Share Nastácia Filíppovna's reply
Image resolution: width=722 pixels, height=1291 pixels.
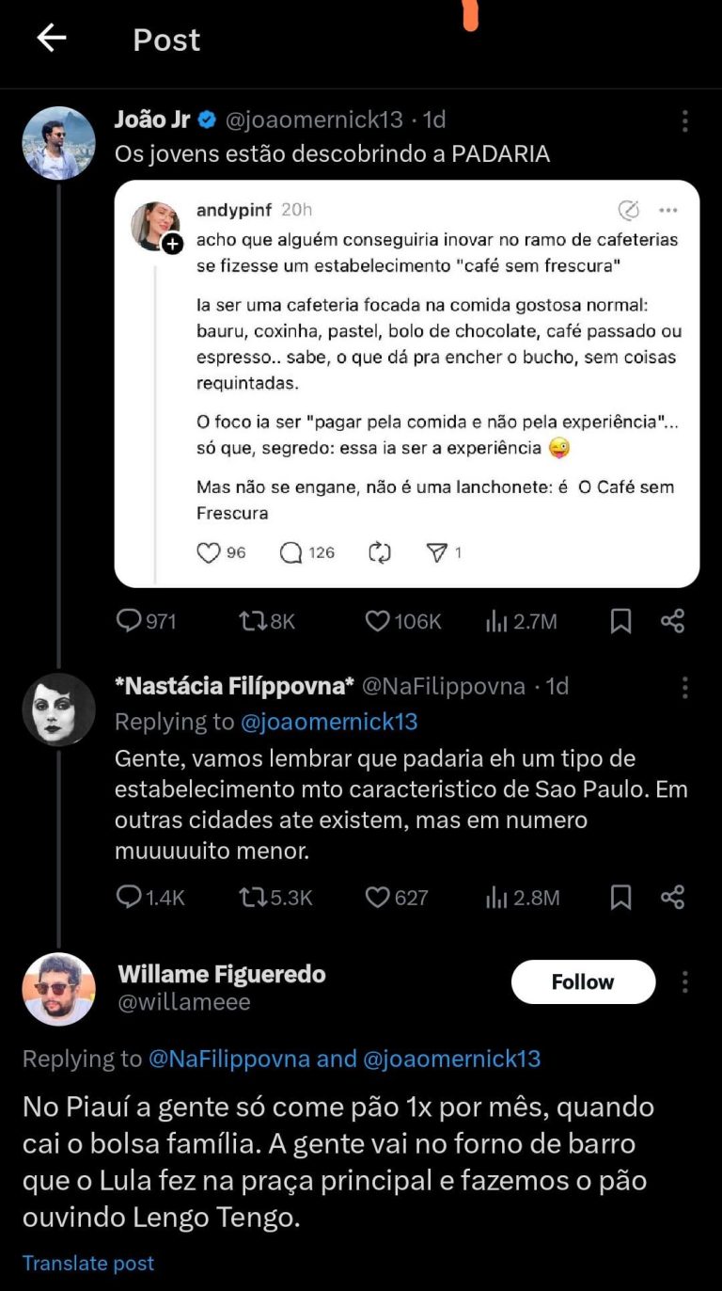[x=672, y=898]
